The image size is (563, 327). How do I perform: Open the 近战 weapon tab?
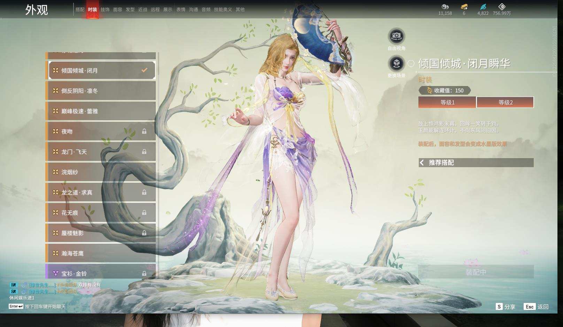point(142,9)
